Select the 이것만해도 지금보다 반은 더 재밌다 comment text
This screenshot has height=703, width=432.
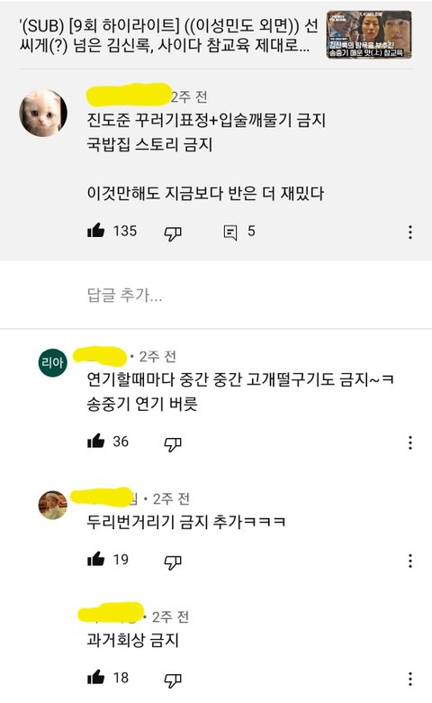[x=205, y=193]
